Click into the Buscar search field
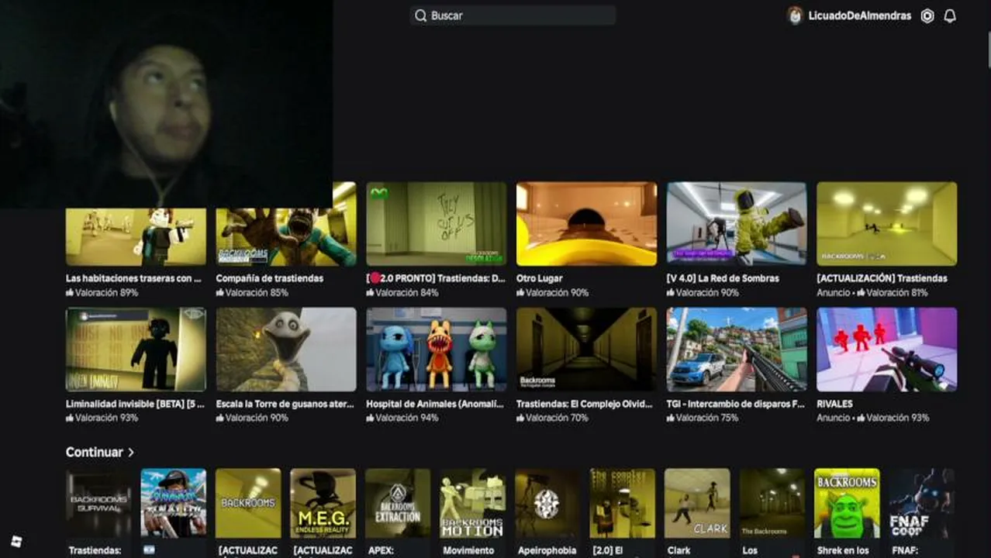Screen dimensions: 991x558 point(513,15)
